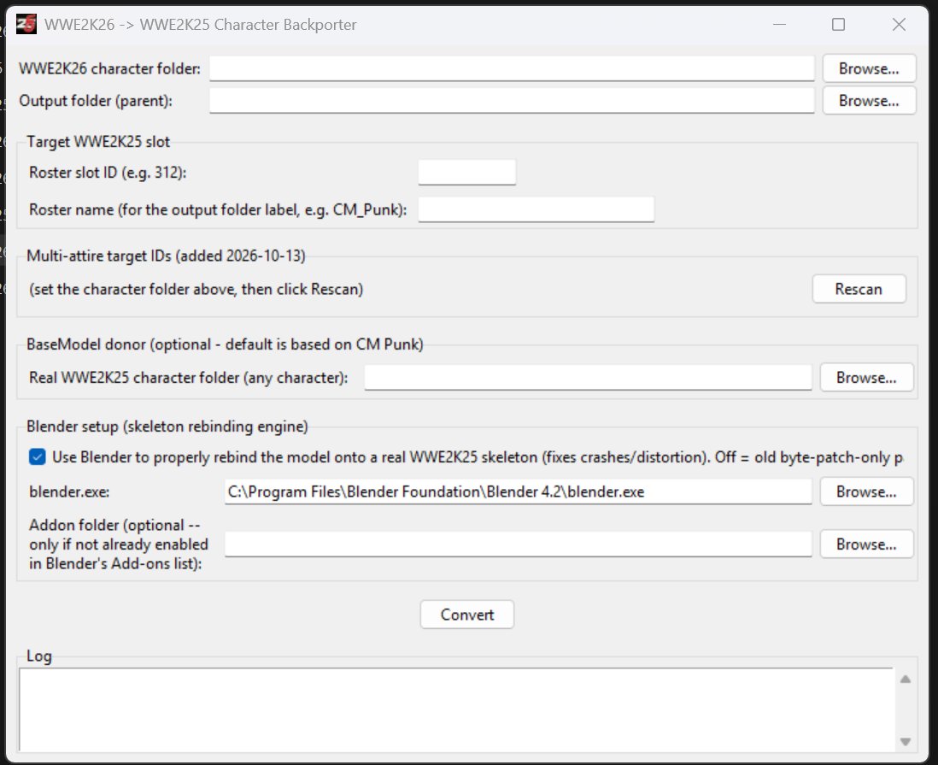Browse for the output parent folder

tap(869, 101)
